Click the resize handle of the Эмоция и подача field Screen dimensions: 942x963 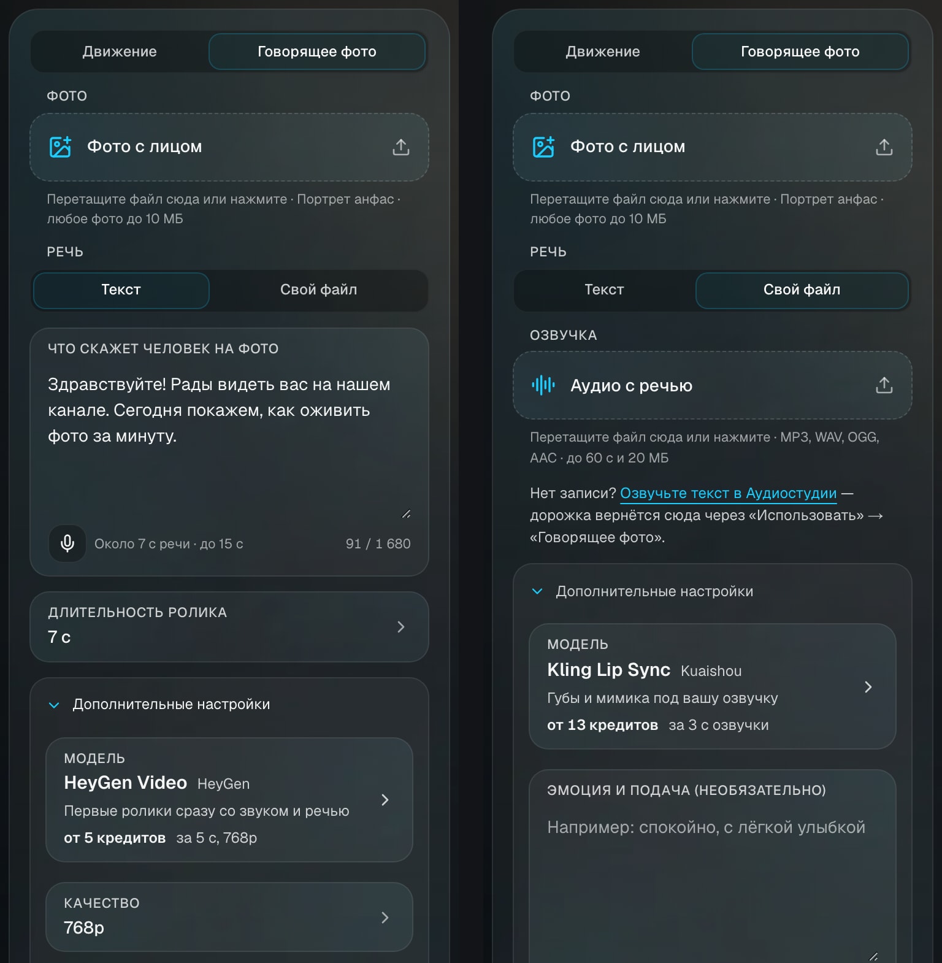873,956
